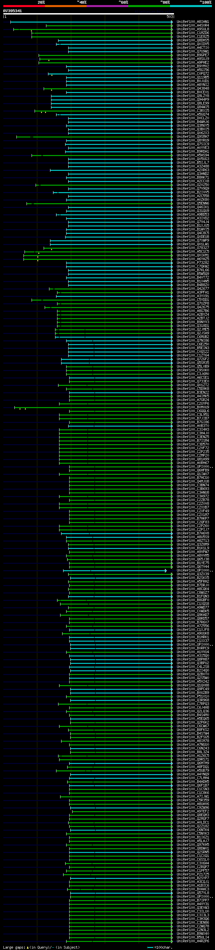The height and width of the screenshot is (950, 215).
Task: Click UniRef100_Q9SMH7 hit label
Action: pyautogui.click(x=192, y=137)
